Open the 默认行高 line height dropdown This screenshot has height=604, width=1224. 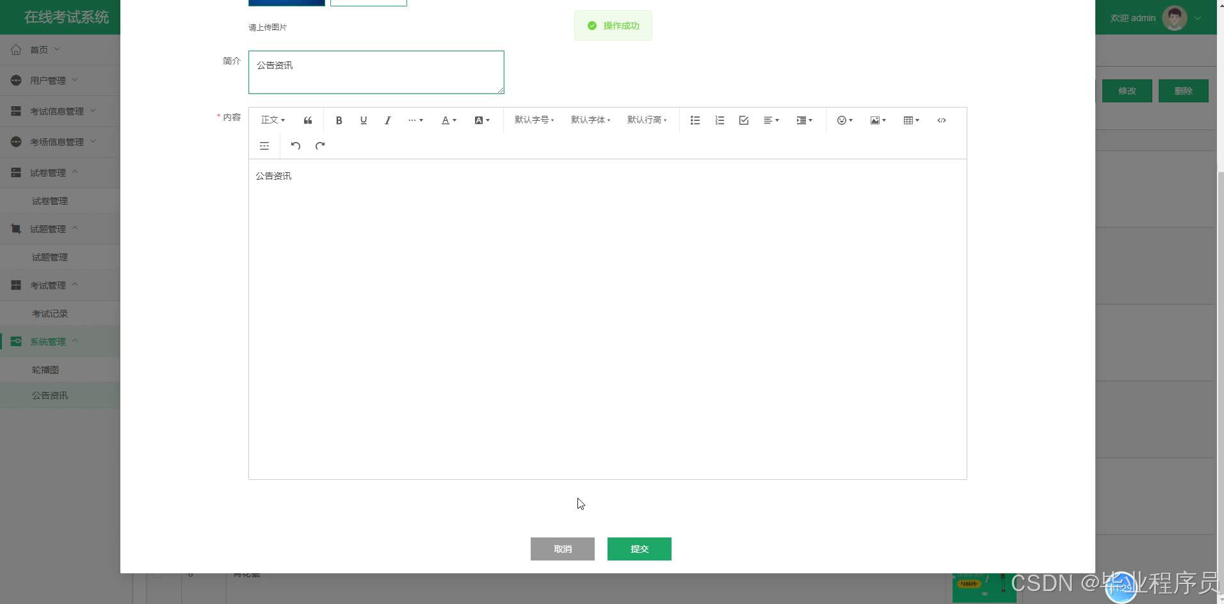point(647,120)
